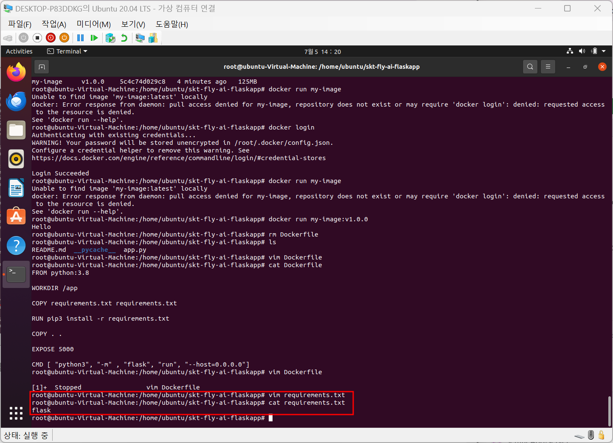Toggle enhanced session mode icon
613x443 pixels.
[x=140, y=38]
